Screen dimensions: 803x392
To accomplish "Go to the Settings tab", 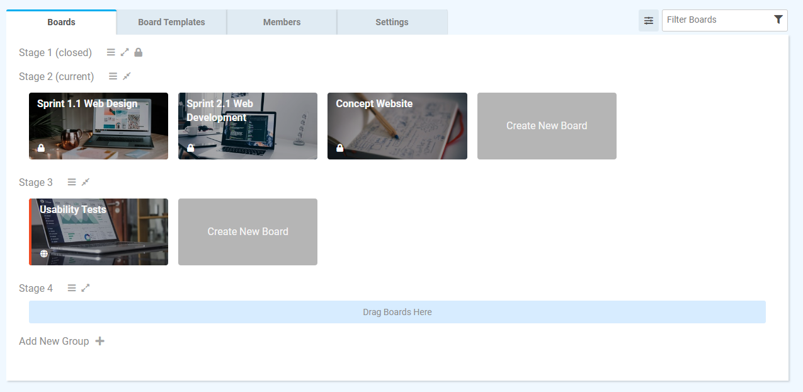I will [x=392, y=22].
